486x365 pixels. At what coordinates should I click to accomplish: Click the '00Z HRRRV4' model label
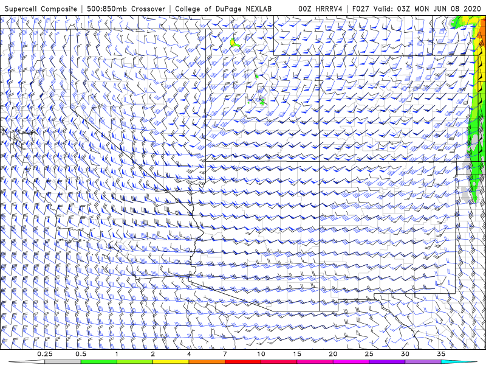click(320, 9)
